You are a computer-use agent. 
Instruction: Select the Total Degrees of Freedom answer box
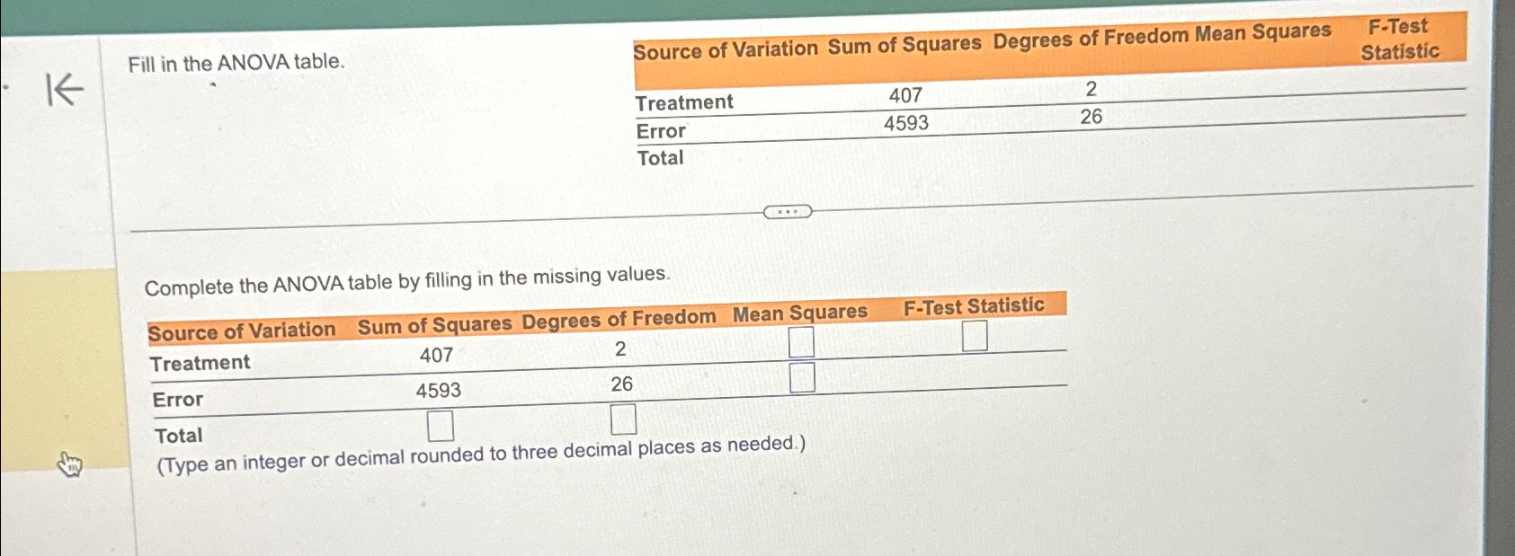point(623,419)
